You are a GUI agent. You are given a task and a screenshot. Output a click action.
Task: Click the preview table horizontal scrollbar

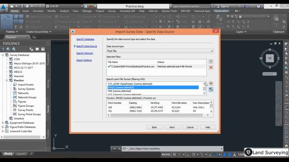[157, 115]
